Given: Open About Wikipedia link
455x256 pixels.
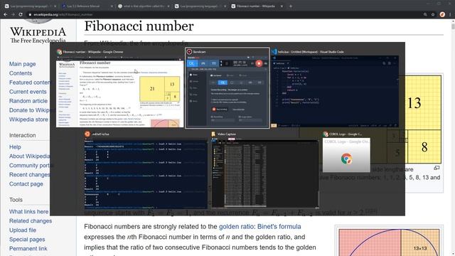Looking at the screenshot, I should tap(30, 156).
